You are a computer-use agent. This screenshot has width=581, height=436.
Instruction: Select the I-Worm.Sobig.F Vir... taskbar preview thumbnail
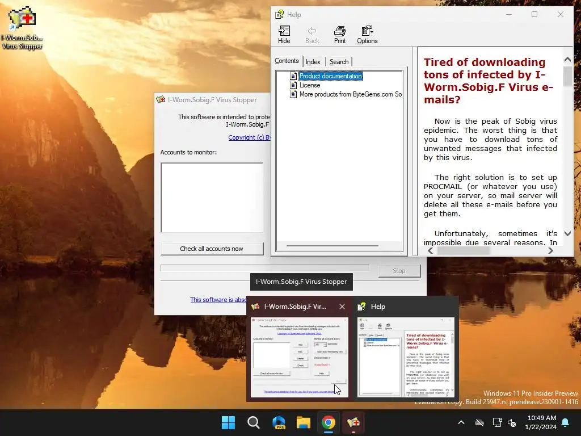(x=300, y=358)
